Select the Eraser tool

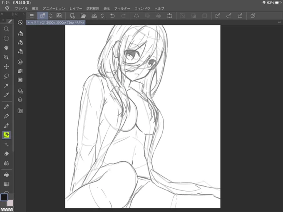pyautogui.click(x=6, y=154)
